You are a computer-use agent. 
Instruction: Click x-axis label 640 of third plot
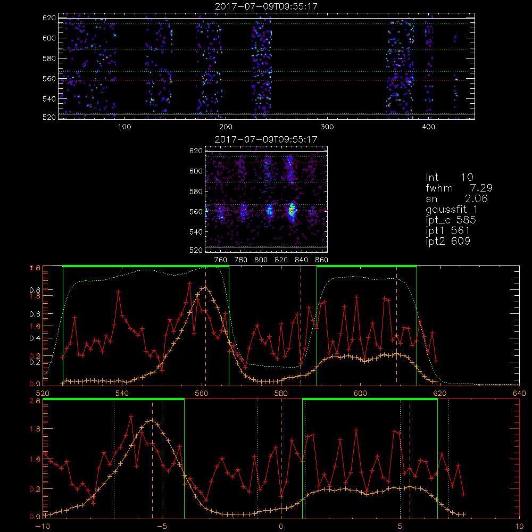[519, 394]
